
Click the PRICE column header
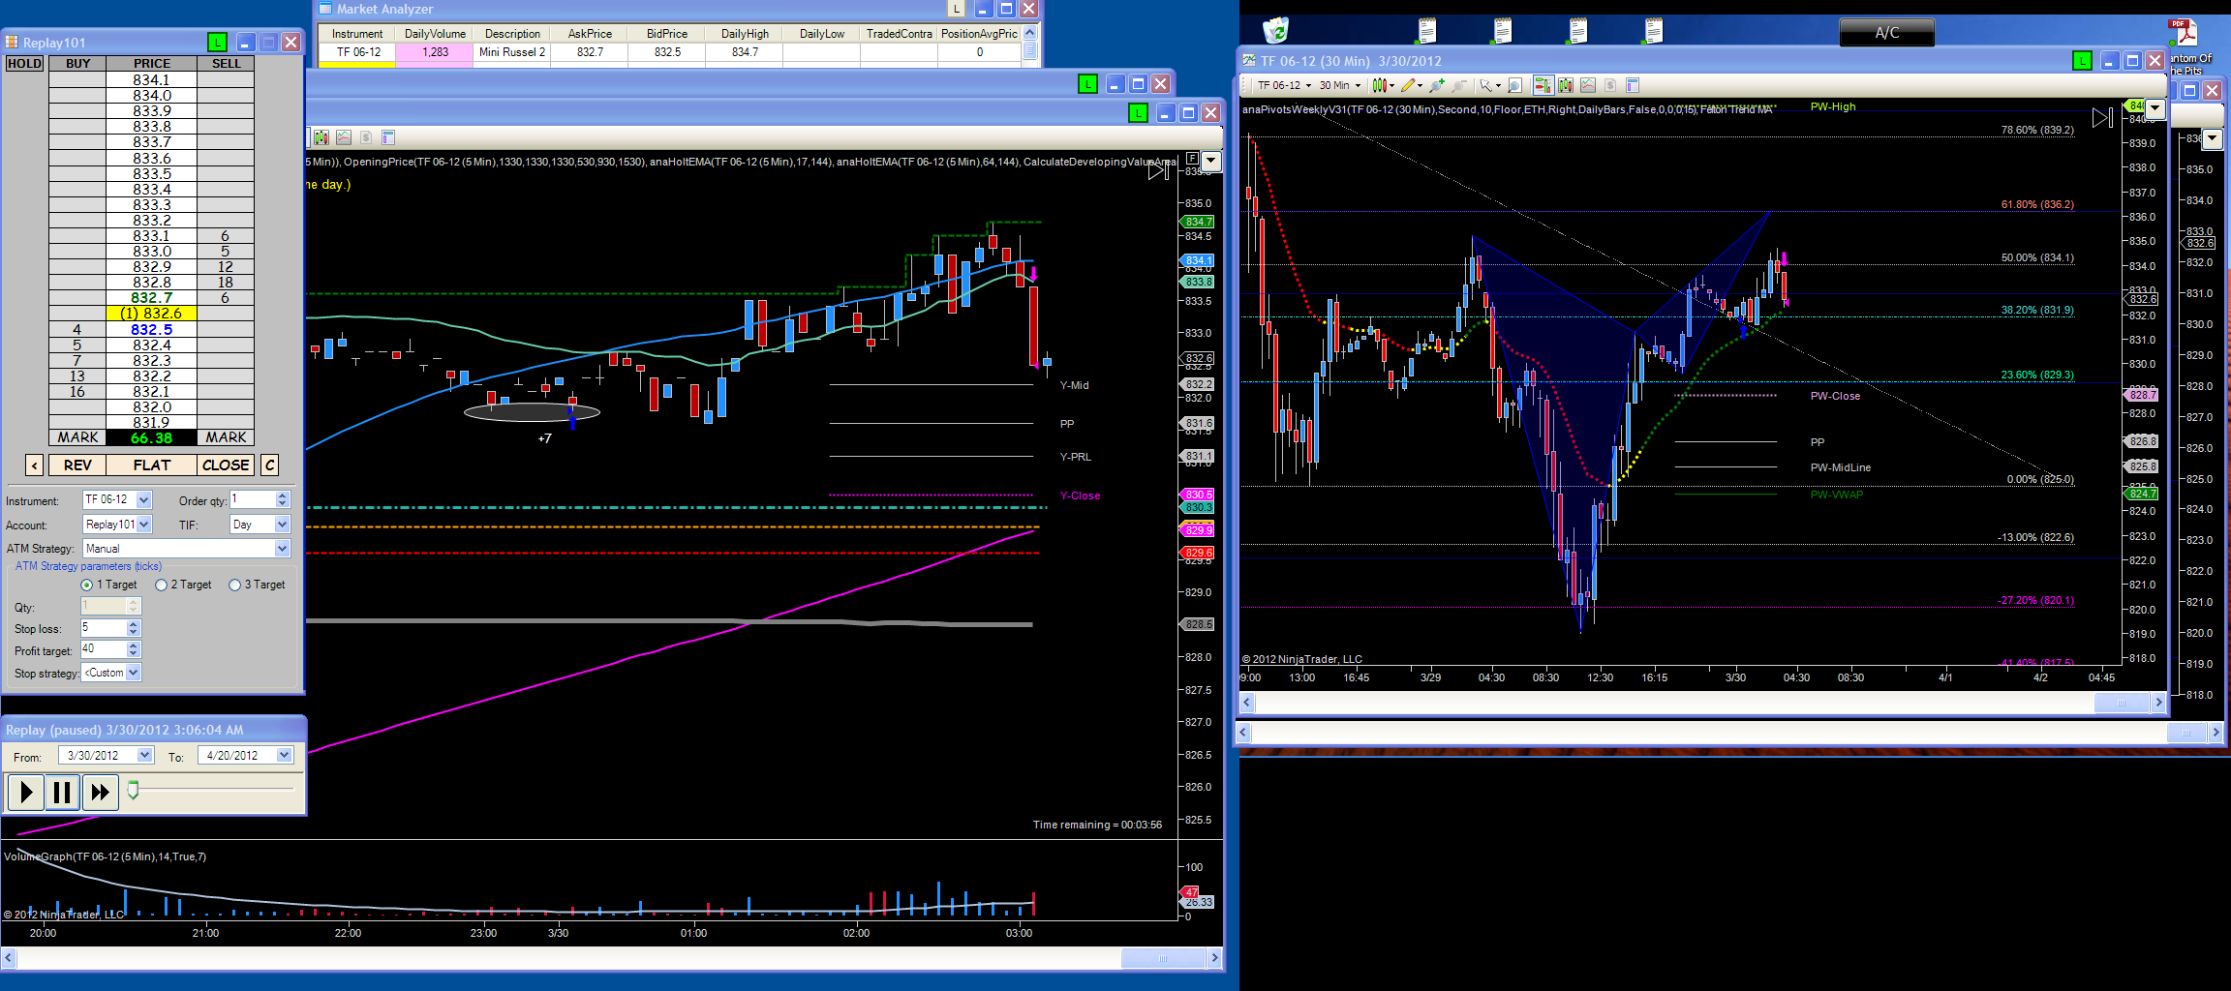tap(152, 64)
